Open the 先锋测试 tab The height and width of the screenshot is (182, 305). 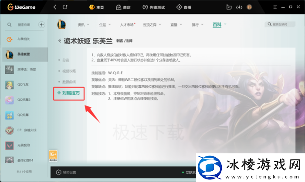pos(154,7)
